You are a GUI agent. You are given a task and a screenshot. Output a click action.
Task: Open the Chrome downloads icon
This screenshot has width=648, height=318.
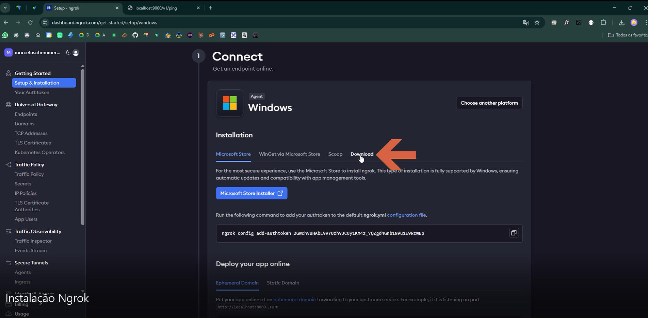(x=621, y=22)
